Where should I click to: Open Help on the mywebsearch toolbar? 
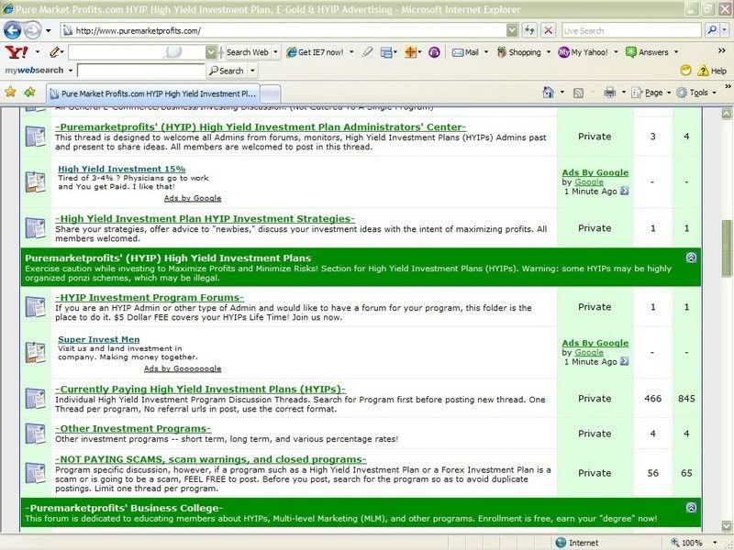pyautogui.click(x=712, y=71)
